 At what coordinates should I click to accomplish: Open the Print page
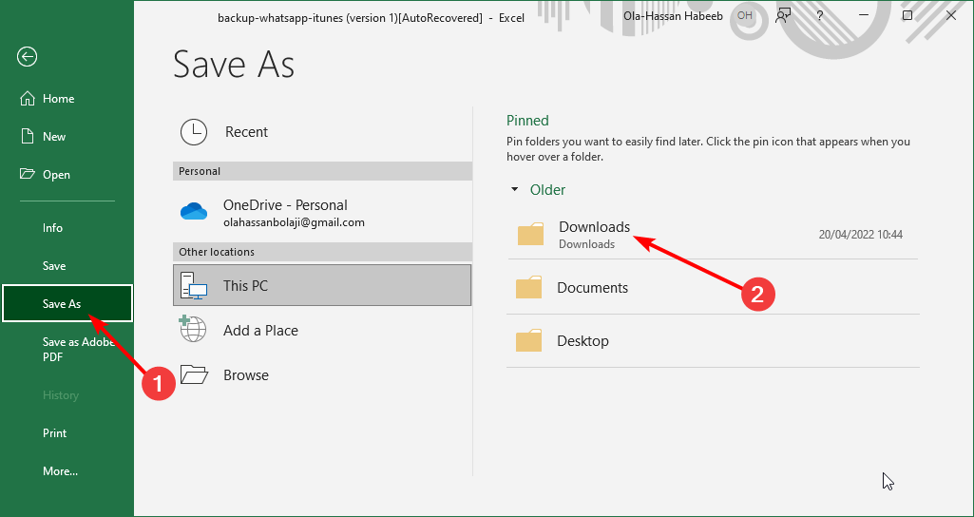[x=54, y=433]
